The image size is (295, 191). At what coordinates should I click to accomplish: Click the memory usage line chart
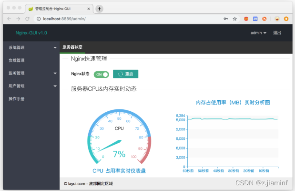coord(233,141)
